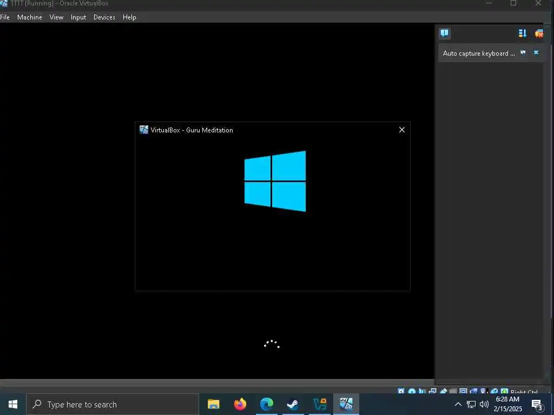Click the Guru Meditation dialog title icon
Screen dimensions: 554x415
(x=144, y=130)
